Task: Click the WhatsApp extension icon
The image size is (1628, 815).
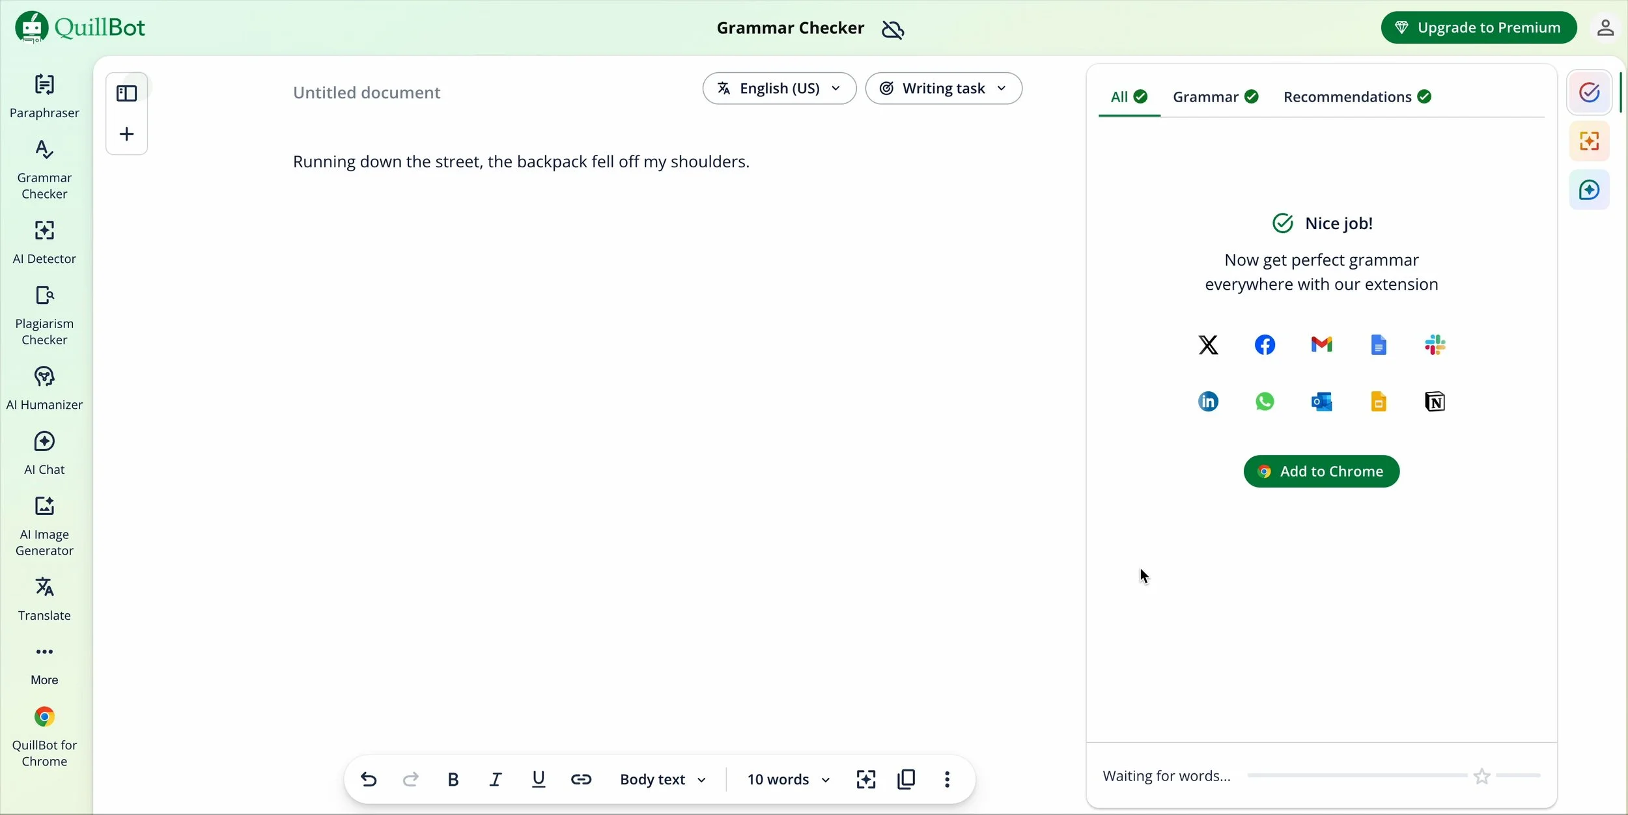Action: 1265,402
